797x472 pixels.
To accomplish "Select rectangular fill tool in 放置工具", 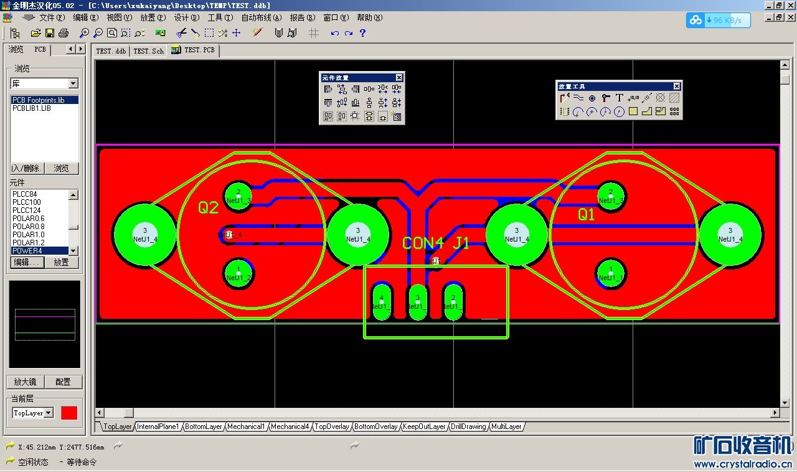I will (x=633, y=111).
